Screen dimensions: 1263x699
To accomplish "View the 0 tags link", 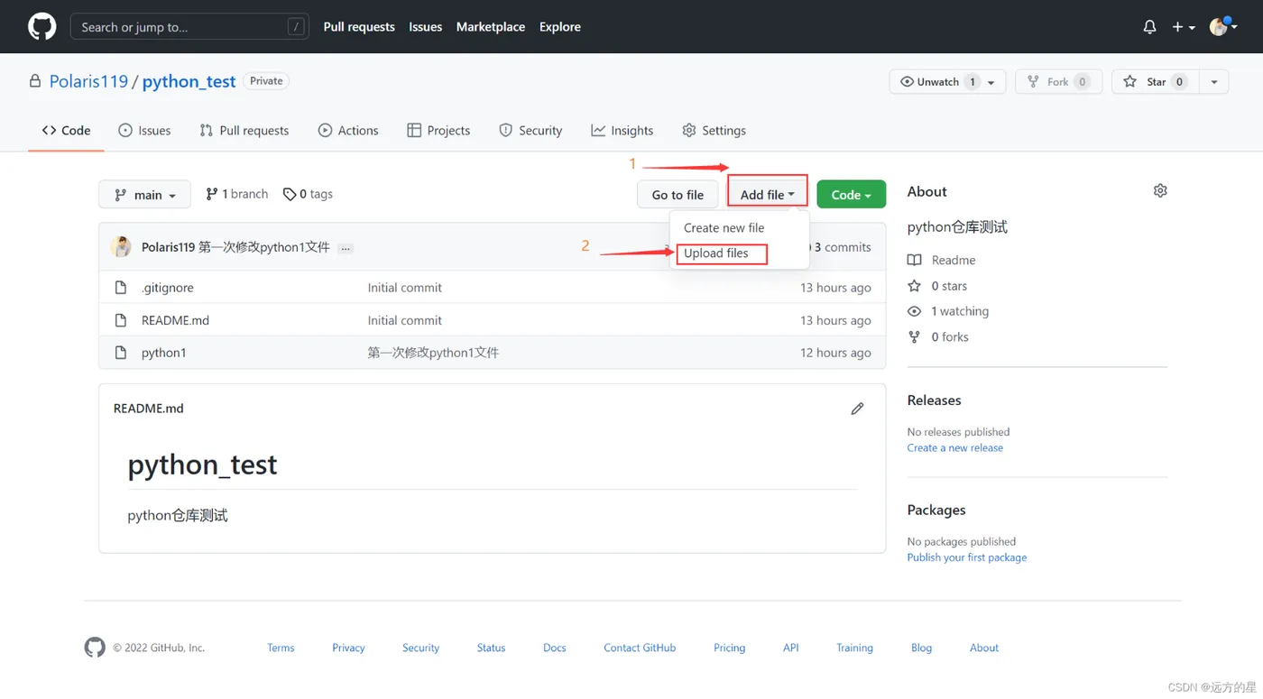I will pos(308,194).
